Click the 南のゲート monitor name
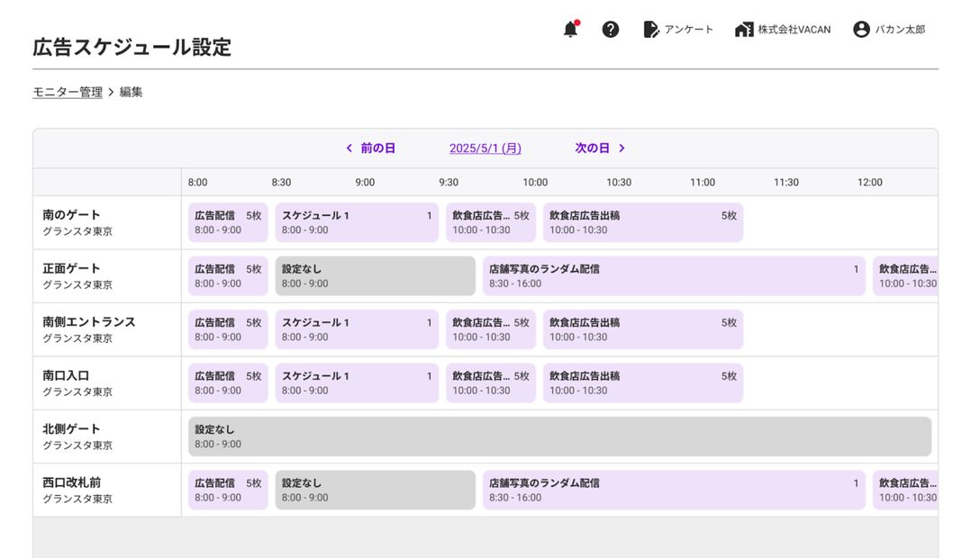Screen dimensions: 971x558 pos(71,215)
